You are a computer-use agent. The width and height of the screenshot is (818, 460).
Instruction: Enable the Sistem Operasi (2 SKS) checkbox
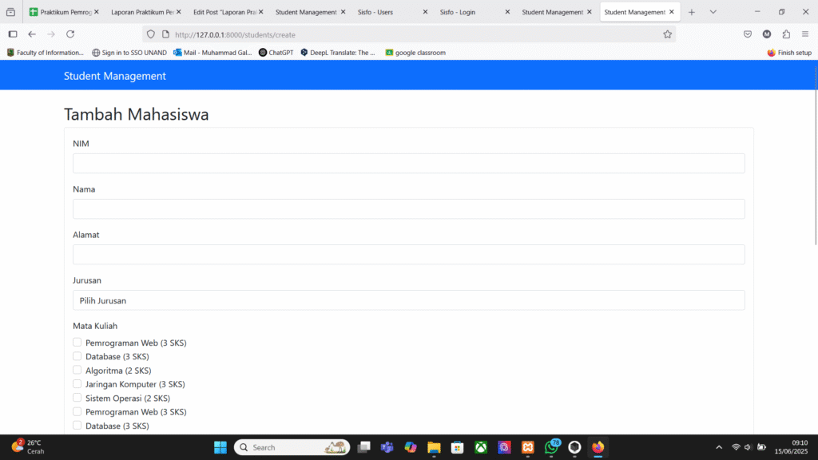coord(77,398)
